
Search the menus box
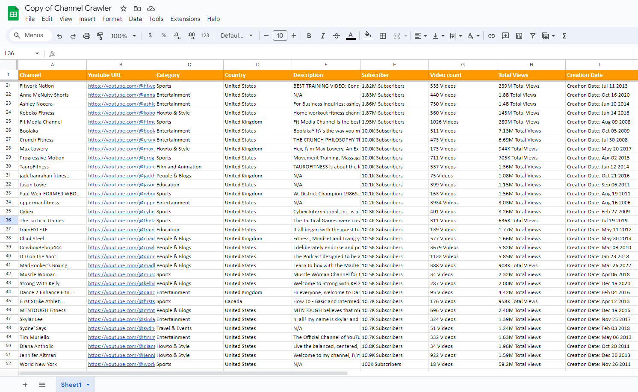tap(31, 35)
